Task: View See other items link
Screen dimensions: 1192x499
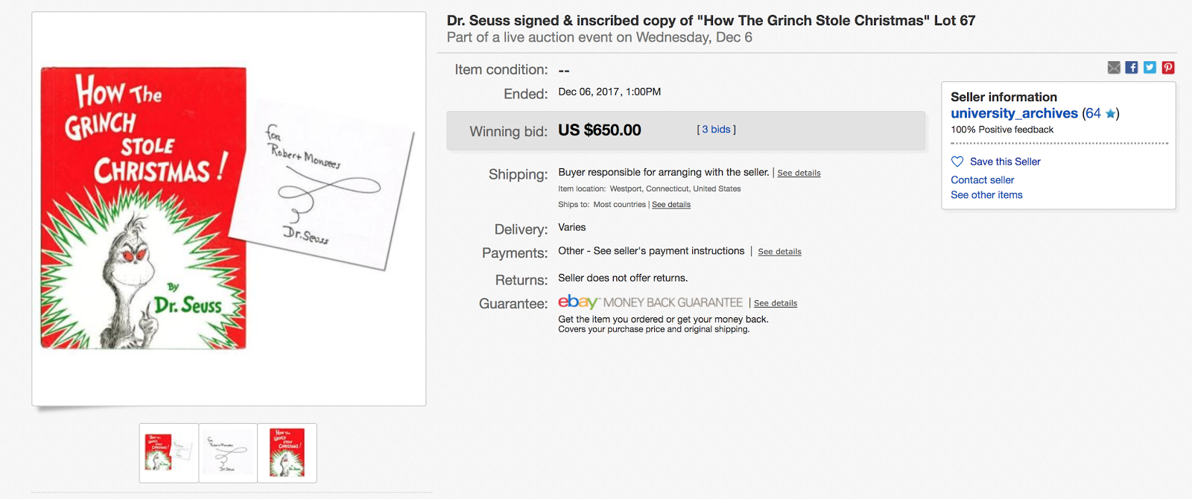Action: 986,195
